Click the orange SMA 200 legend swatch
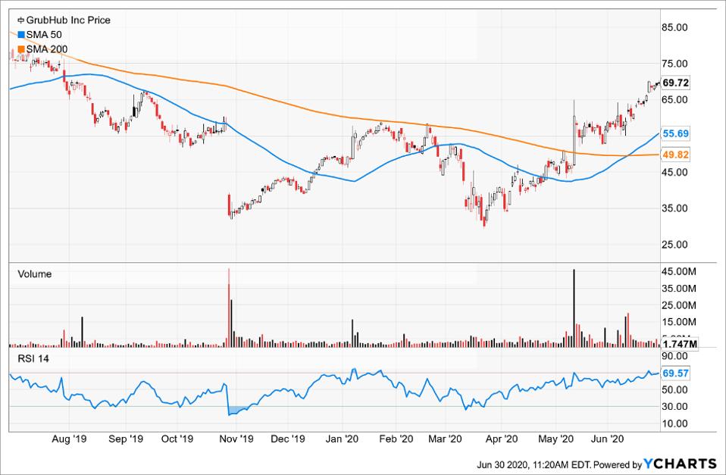The height and width of the screenshot is (475, 726). tap(20, 48)
